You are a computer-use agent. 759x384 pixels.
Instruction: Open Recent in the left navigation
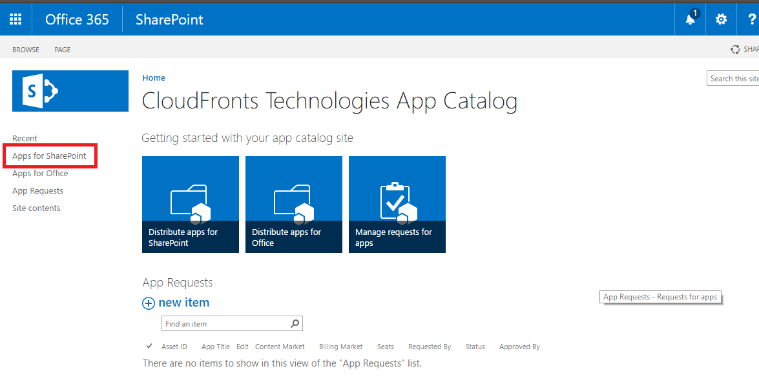pos(25,138)
